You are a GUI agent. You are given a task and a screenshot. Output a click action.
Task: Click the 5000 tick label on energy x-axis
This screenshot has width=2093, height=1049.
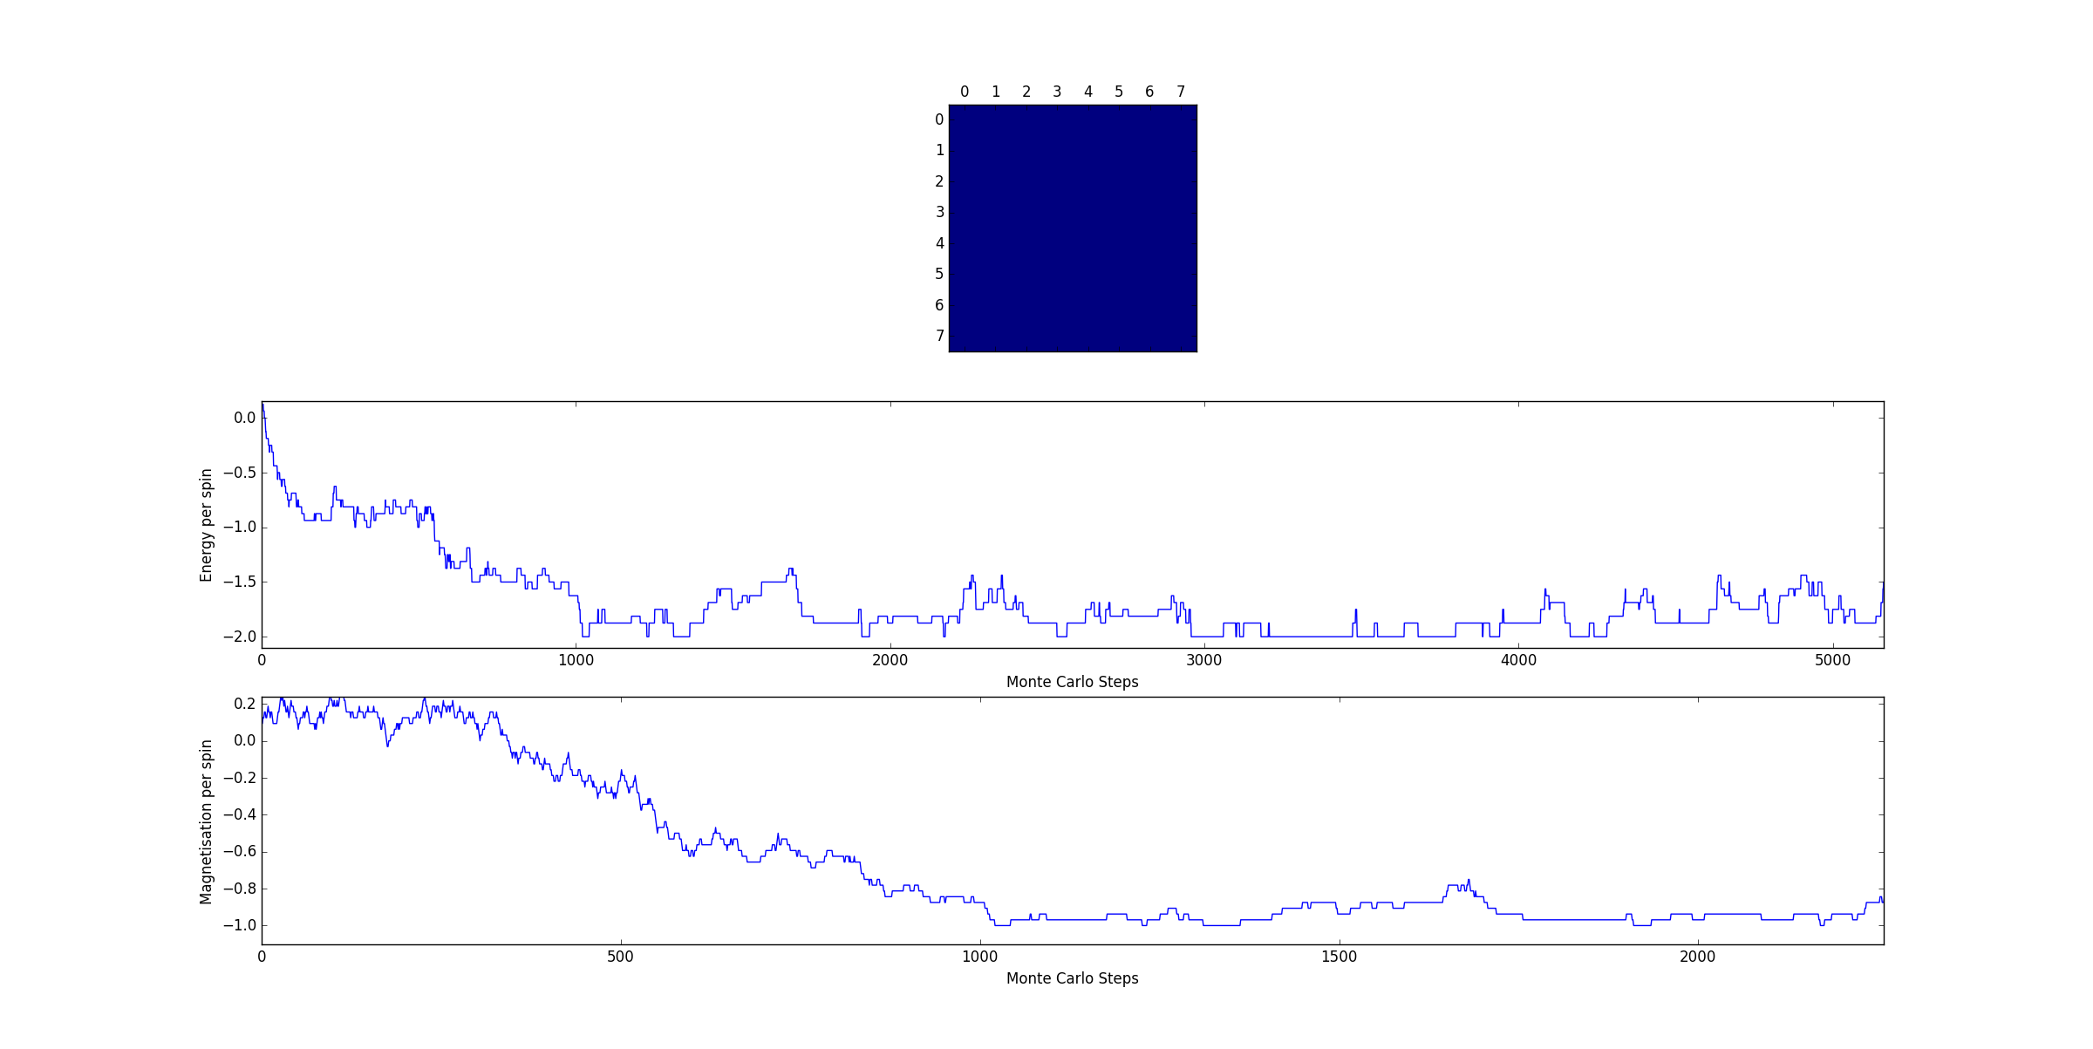(x=1832, y=660)
